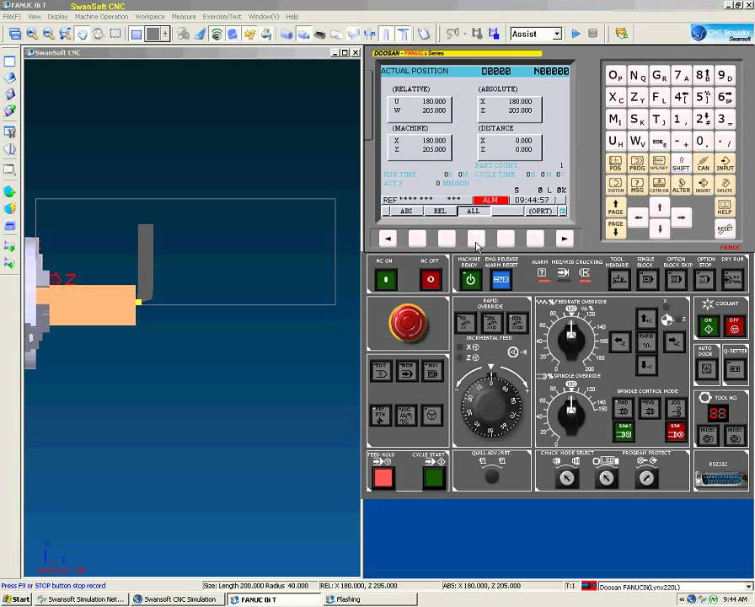Turn on NC with green NC ON button
Image resolution: width=755 pixels, height=607 pixels.
(386, 279)
